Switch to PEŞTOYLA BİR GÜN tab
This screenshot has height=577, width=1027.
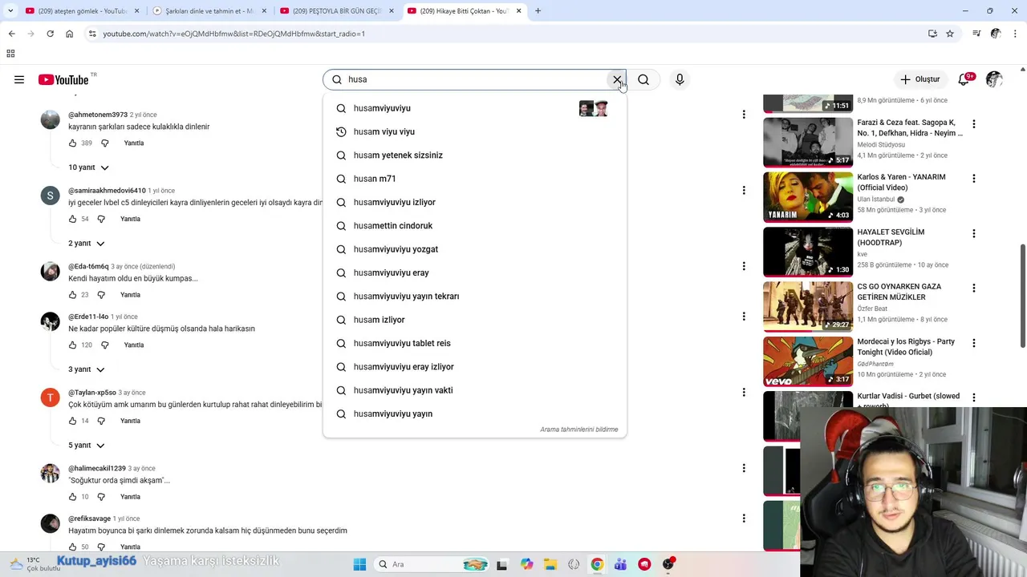[337, 11]
